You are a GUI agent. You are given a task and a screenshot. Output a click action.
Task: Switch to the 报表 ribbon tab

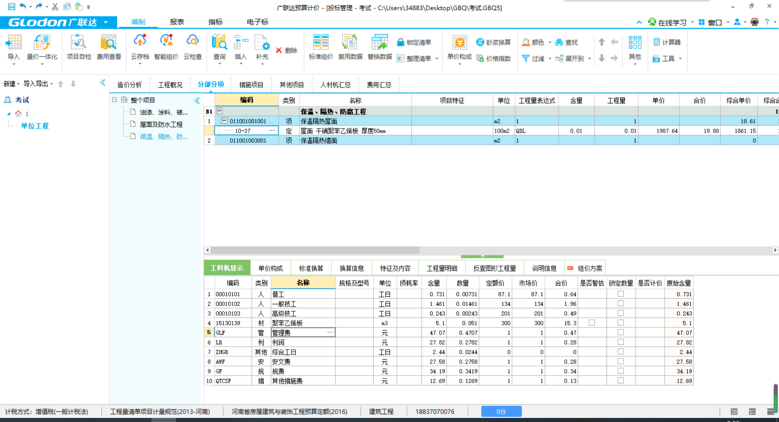(177, 22)
